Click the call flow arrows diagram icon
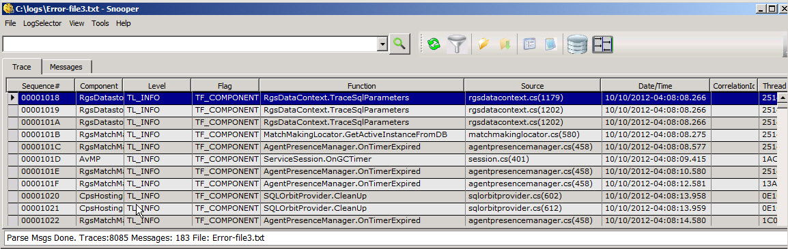Image resolution: width=788 pixels, height=249 pixels. tap(602, 44)
